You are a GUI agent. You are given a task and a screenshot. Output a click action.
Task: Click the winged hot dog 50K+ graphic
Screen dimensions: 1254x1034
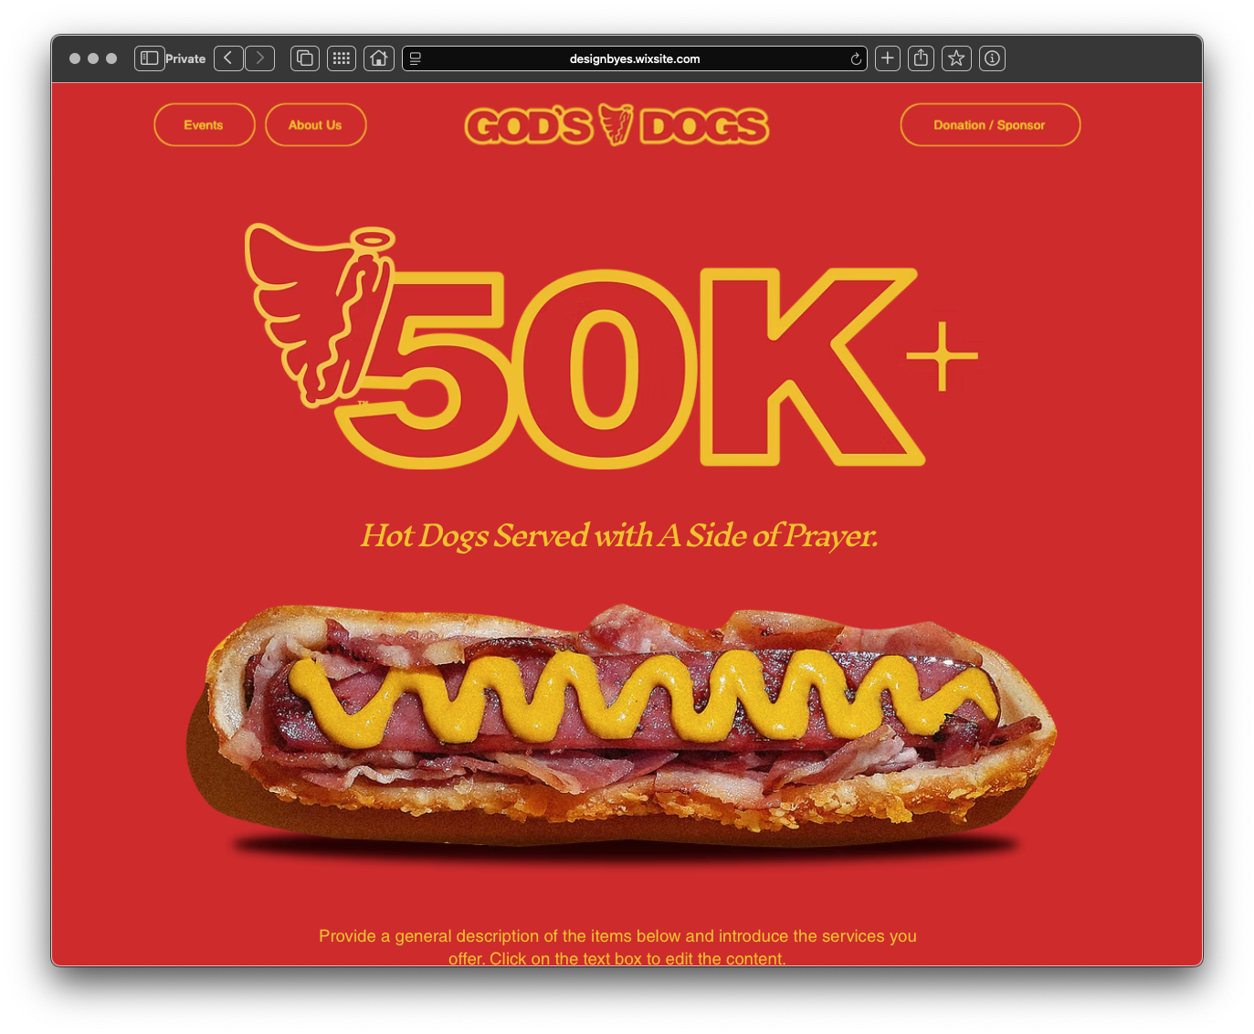610,346
